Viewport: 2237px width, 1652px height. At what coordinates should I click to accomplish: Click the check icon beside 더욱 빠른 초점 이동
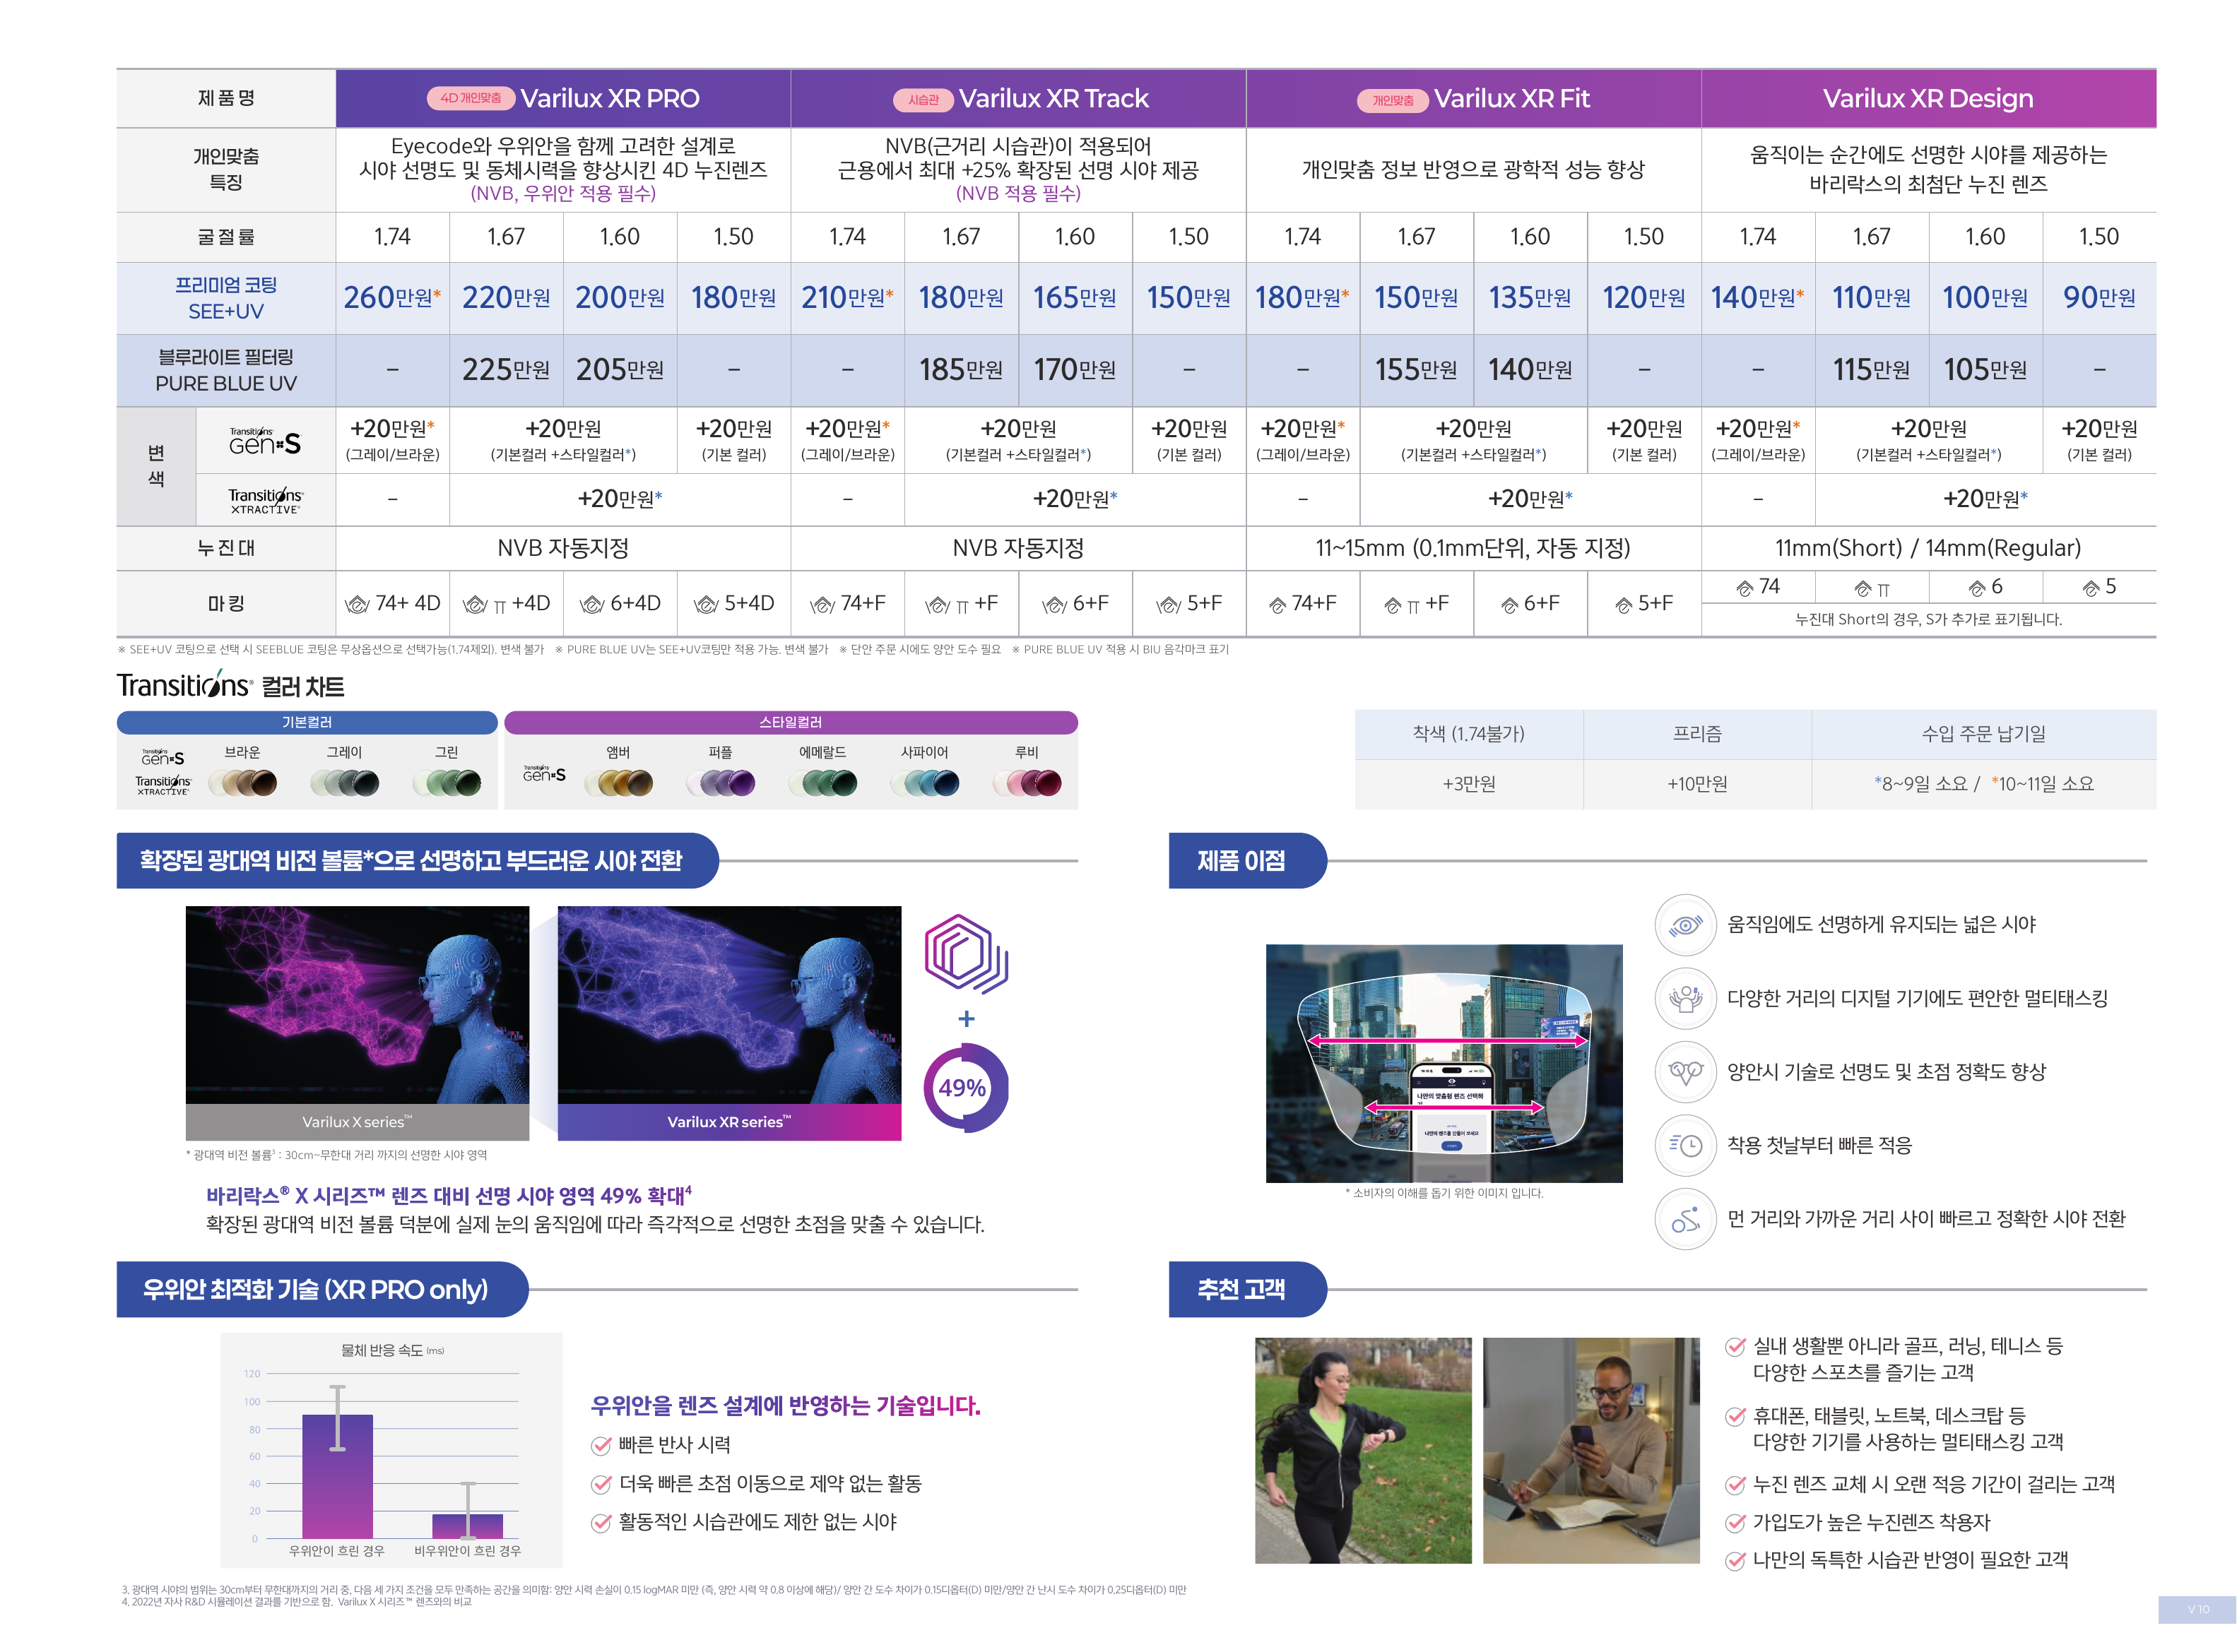coord(601,1484)
